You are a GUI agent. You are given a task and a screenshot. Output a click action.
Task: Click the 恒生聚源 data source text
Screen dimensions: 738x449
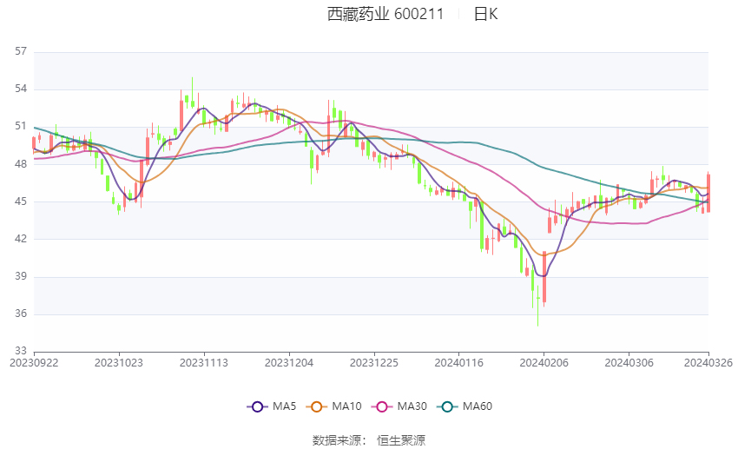click(x=401, y=440)
